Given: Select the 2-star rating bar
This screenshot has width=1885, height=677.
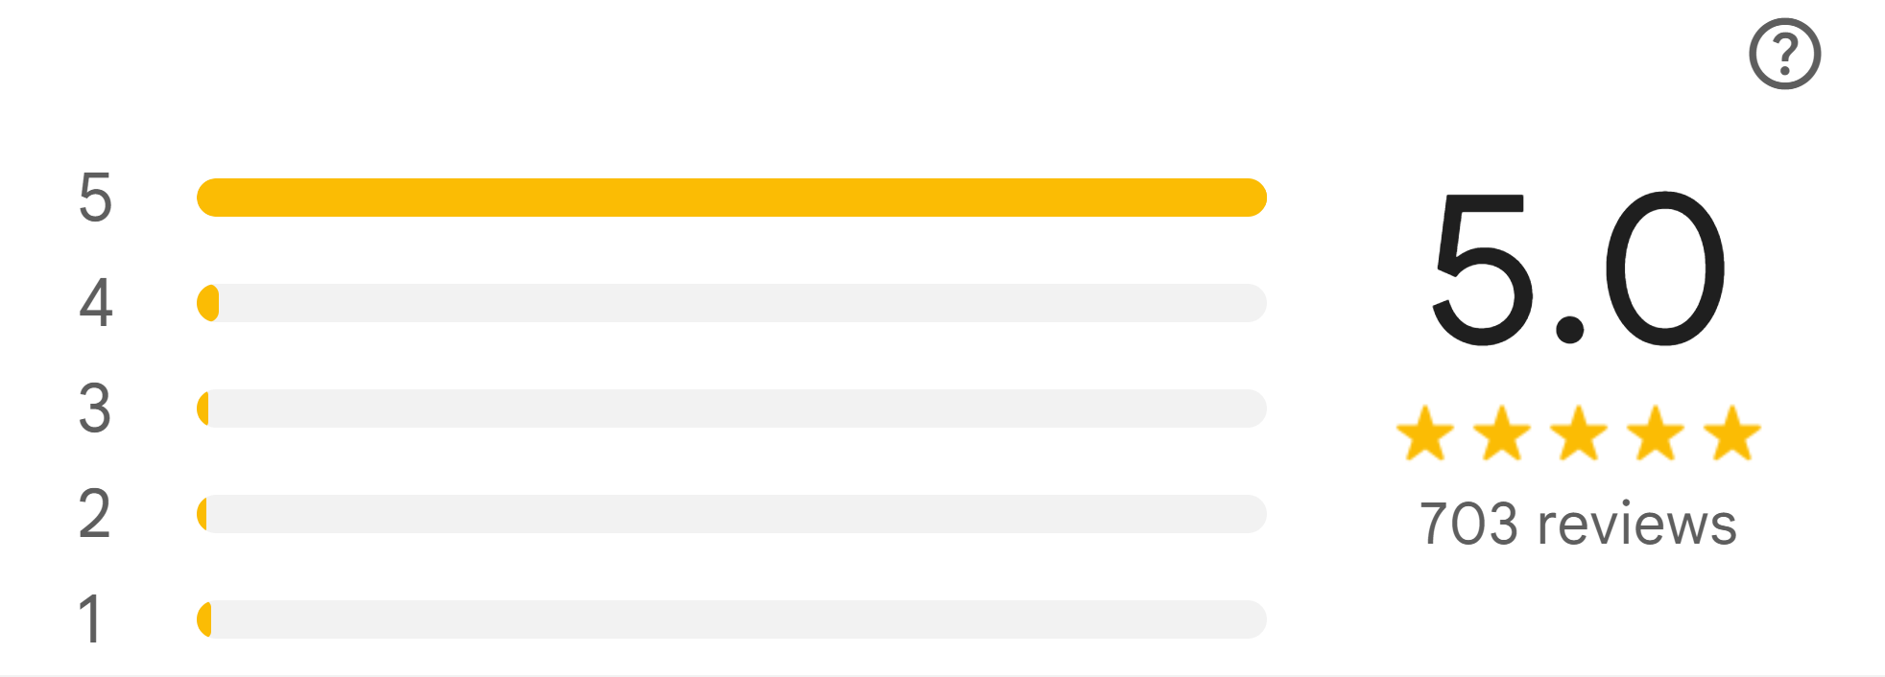Looking at the screenshot, I should (x=731, y=514).
